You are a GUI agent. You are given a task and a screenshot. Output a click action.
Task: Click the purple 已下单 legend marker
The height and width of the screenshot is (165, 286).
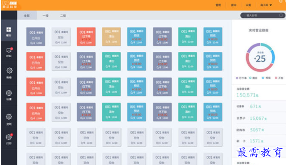click(x=237, y=78)
